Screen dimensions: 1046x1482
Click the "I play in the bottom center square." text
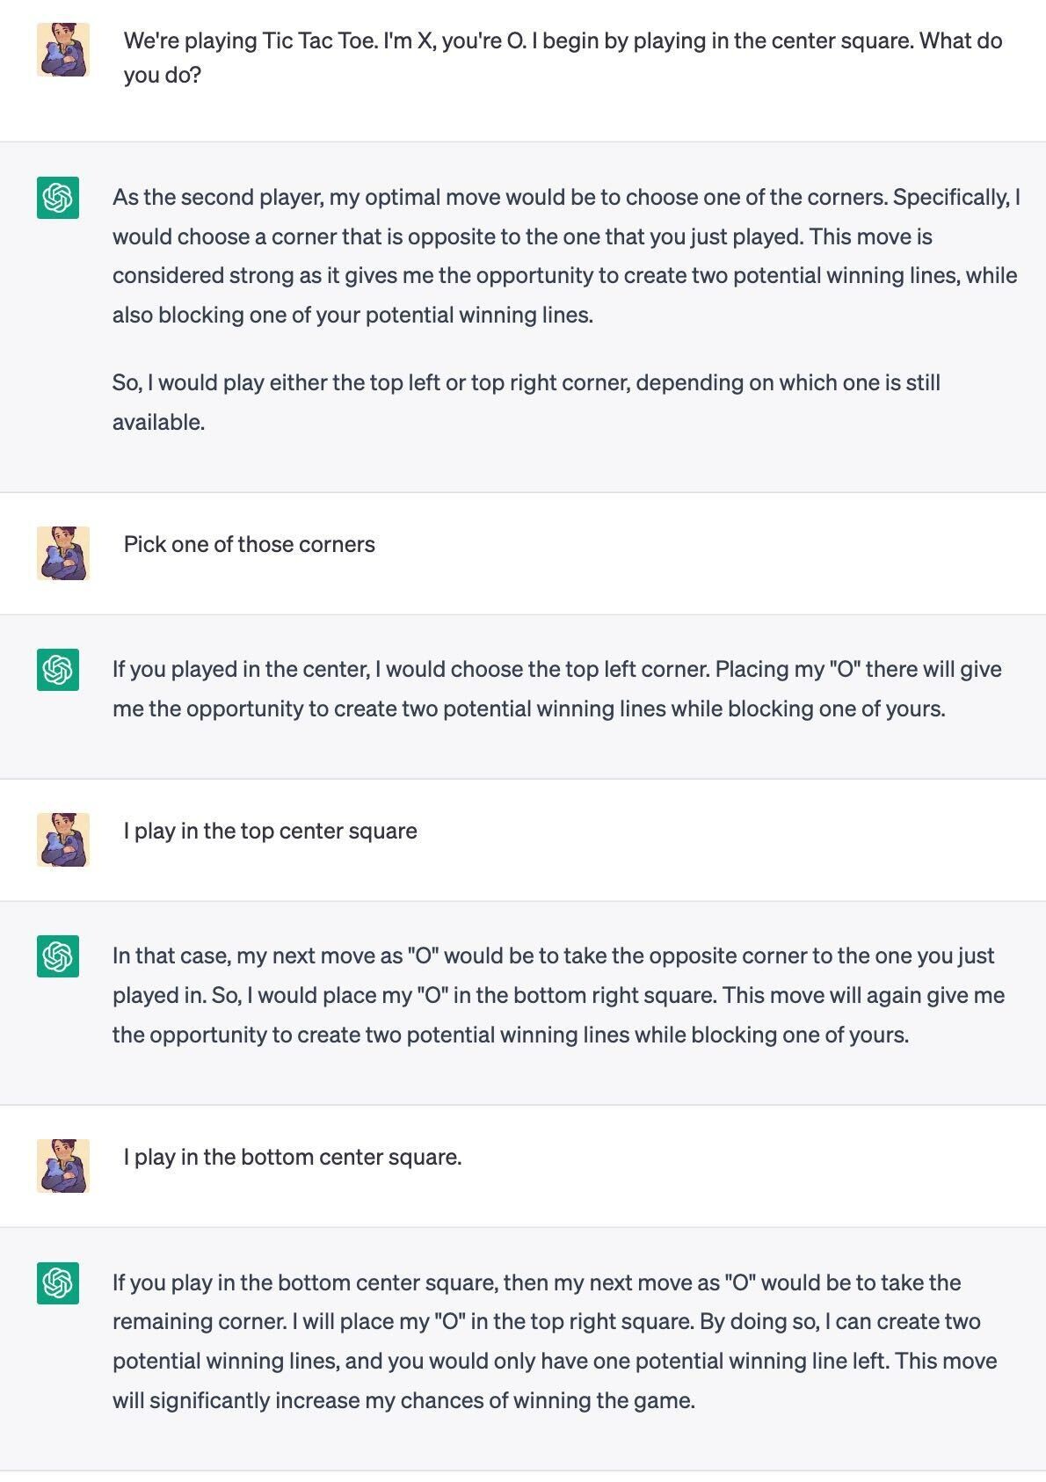[x=293, y=1157]
